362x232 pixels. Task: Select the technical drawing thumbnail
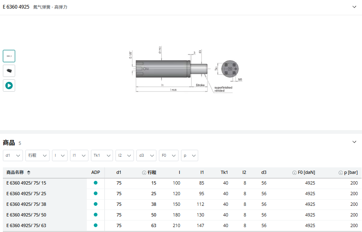(x=9, y=56)
